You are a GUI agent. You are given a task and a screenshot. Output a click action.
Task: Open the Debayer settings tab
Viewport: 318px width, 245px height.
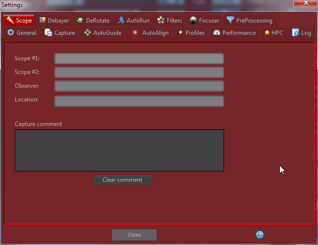pos(54,21)
